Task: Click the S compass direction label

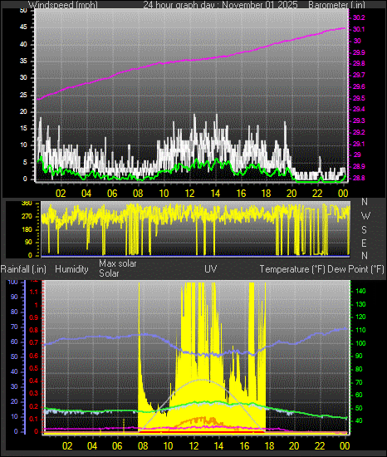Action: (364, 230)
